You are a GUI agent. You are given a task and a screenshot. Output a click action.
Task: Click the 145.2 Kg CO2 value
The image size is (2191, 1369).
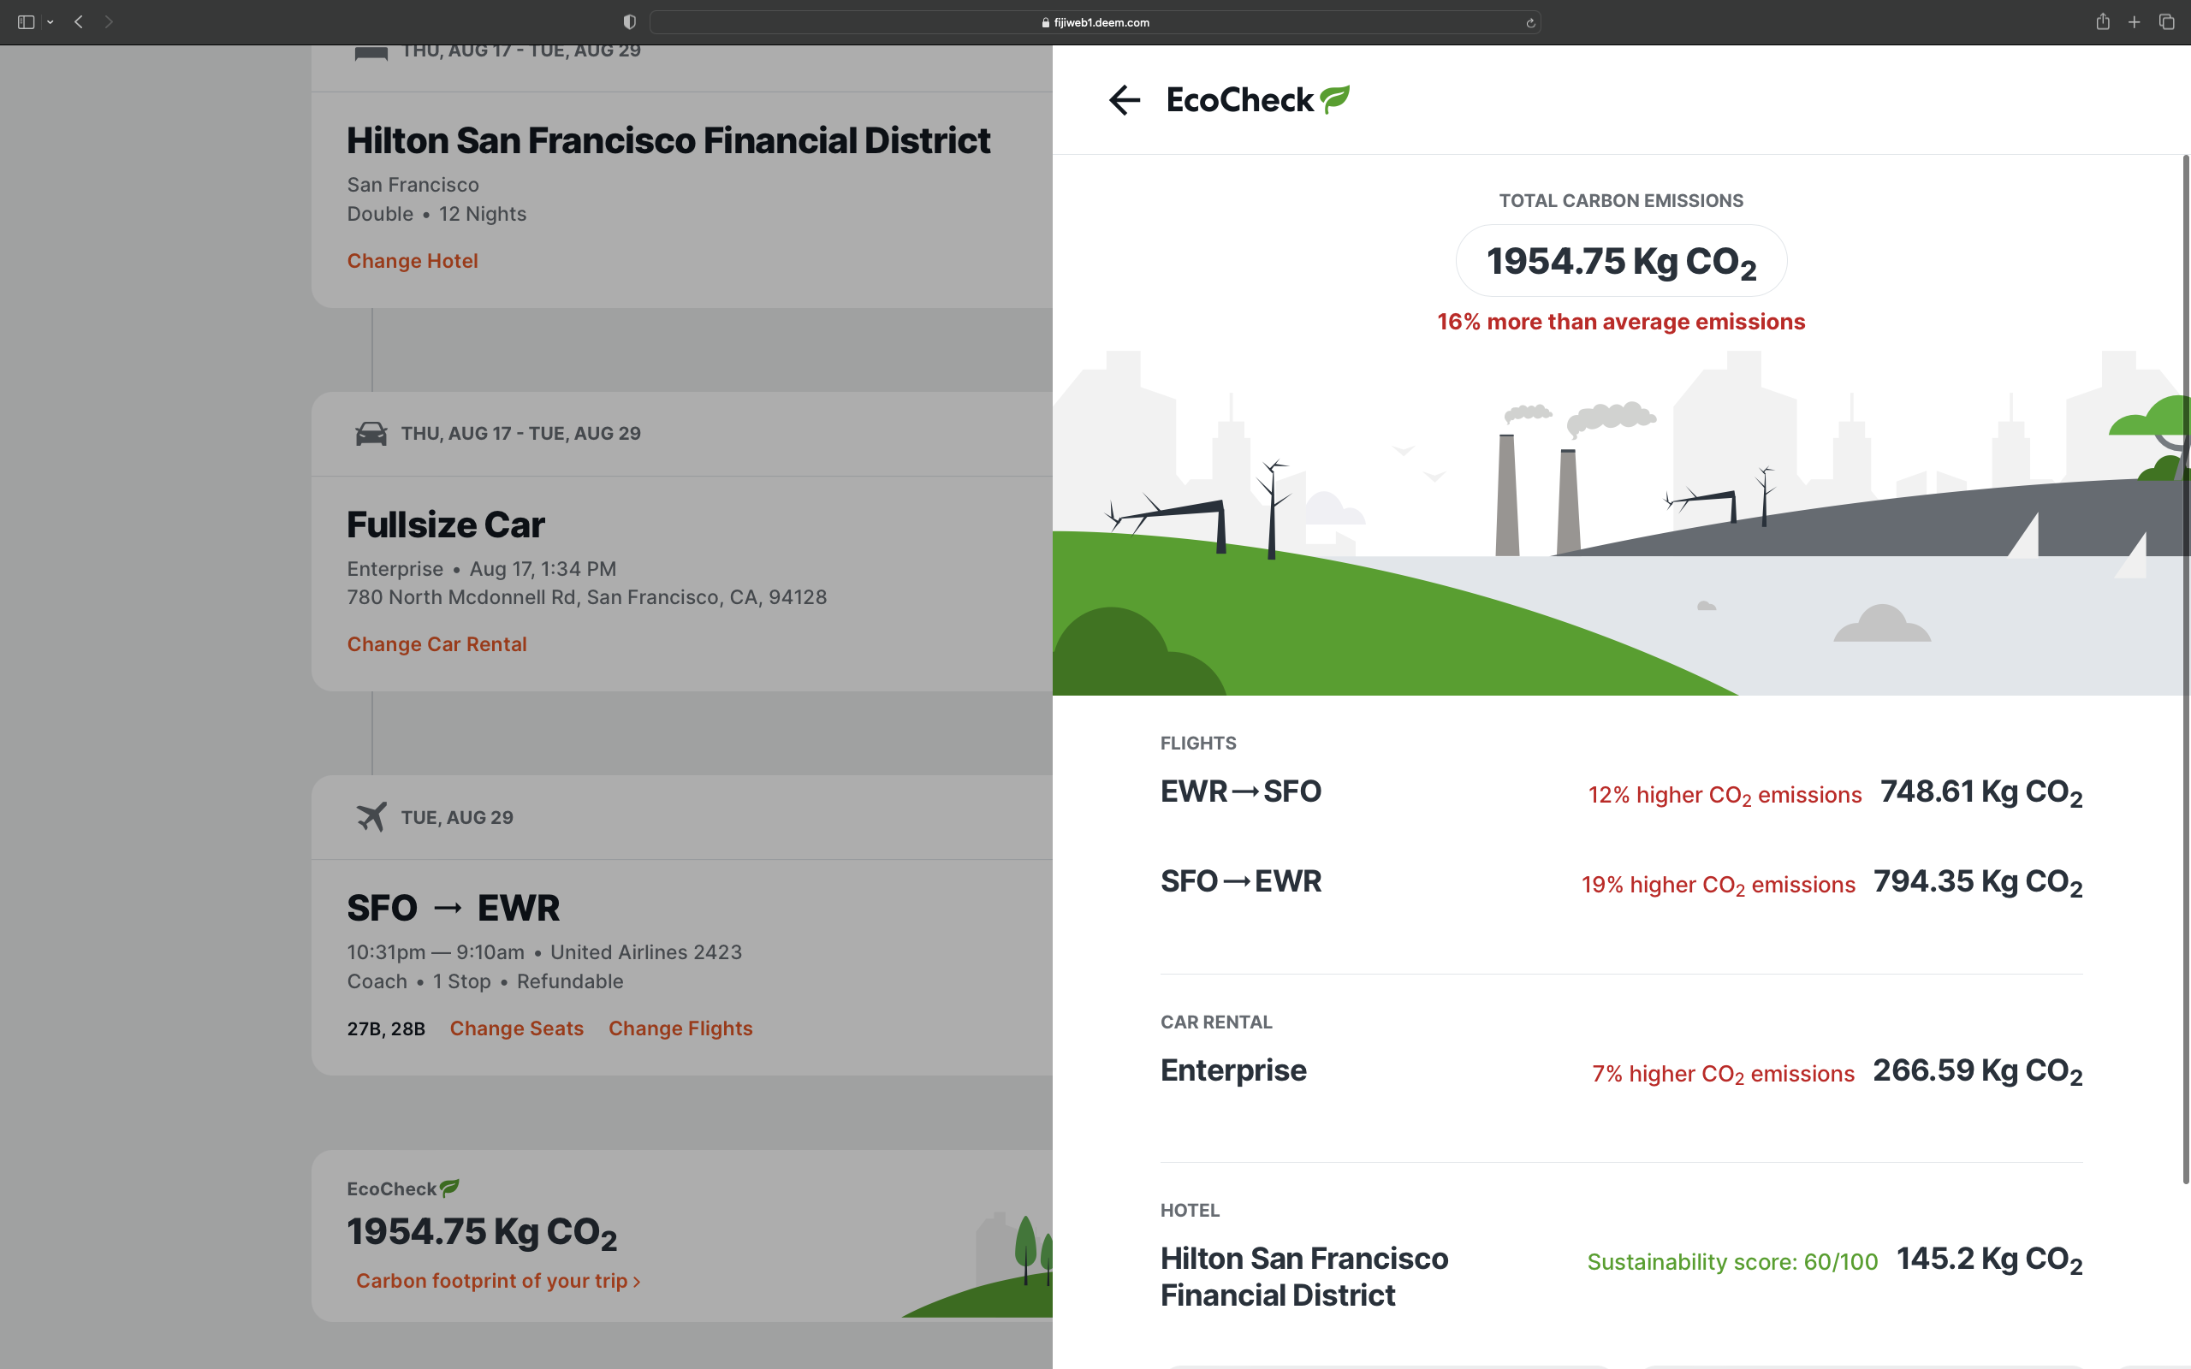tap(1989, 1259)
